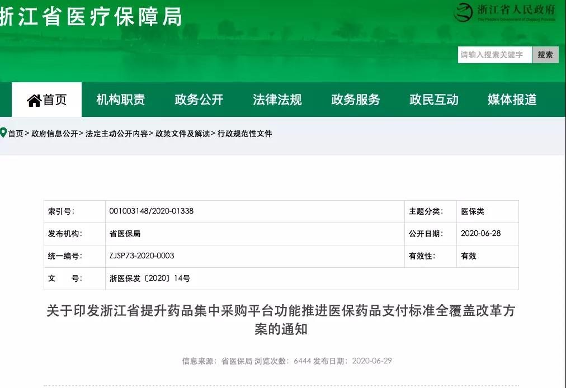Click the home icon in navigation bar
The image size is (566, 388).
(34, 100)
